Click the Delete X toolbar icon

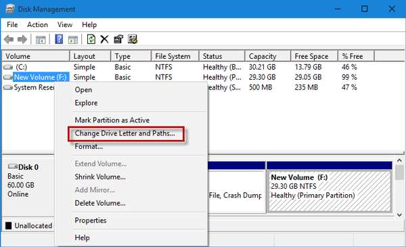tap(105, 39)
